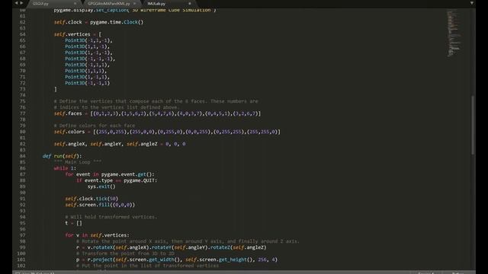Click the right tab-scroll arrow

coord(21,3)
